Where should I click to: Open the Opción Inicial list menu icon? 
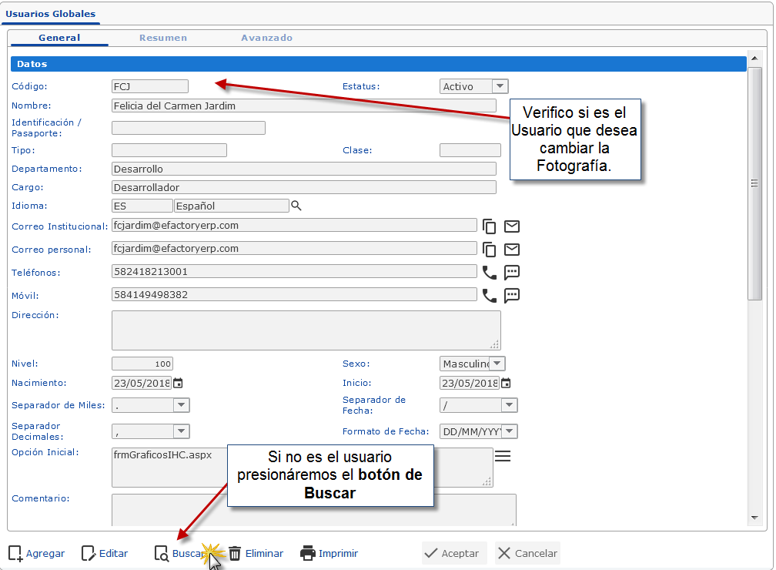point(503,457)
